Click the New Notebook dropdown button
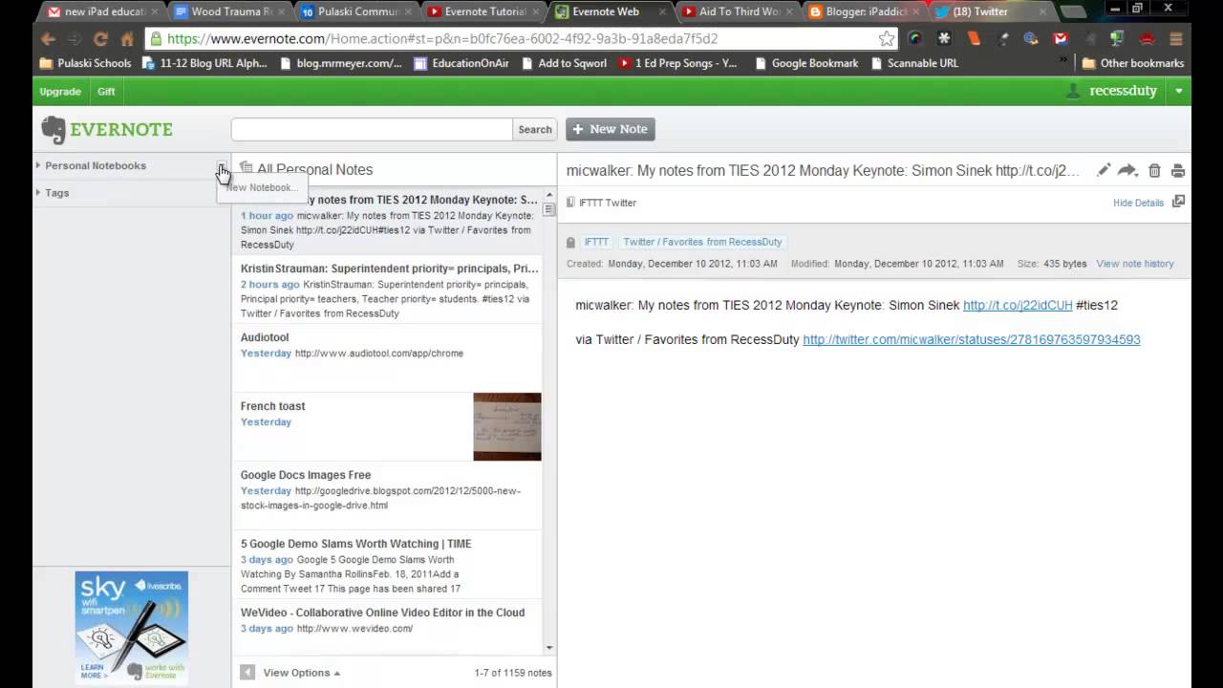Screen dimensions: 1223x688 coord(222,168)
